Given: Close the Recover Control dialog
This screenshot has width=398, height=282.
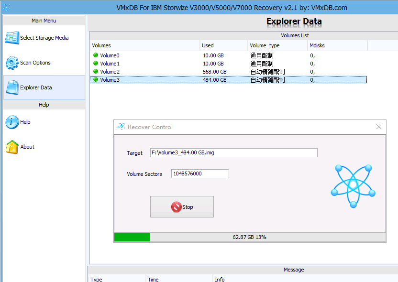Looking at the screenshot, I should (379, 127).
